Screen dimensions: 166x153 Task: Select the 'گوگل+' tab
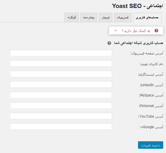72,17
